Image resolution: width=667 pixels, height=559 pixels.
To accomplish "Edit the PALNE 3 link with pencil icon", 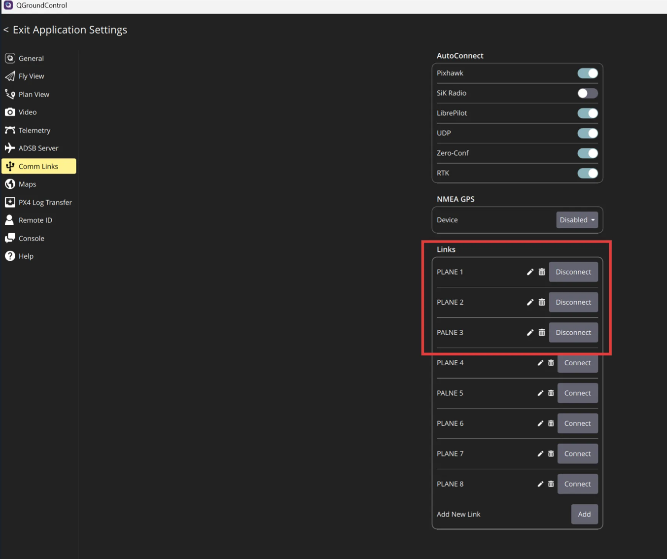I will pyautogui.click(x=530, y=333).
